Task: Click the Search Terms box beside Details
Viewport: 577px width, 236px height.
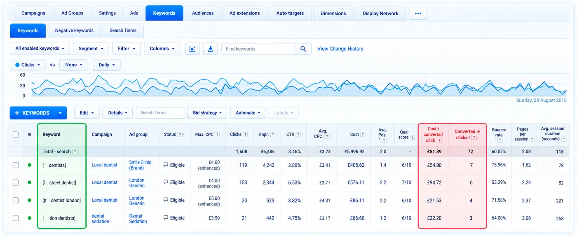Action: (x=160, y=113)
